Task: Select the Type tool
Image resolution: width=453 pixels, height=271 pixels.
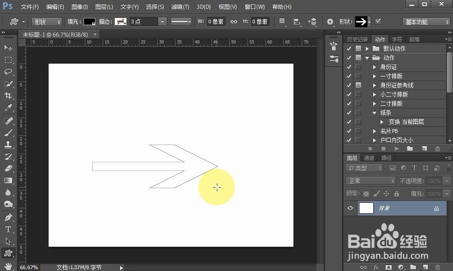Action: [8, 229]
